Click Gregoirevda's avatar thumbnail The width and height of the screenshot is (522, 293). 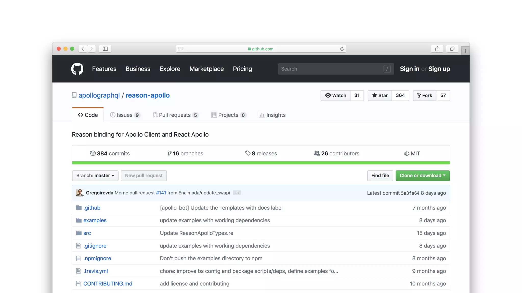(x=80, y=193)
